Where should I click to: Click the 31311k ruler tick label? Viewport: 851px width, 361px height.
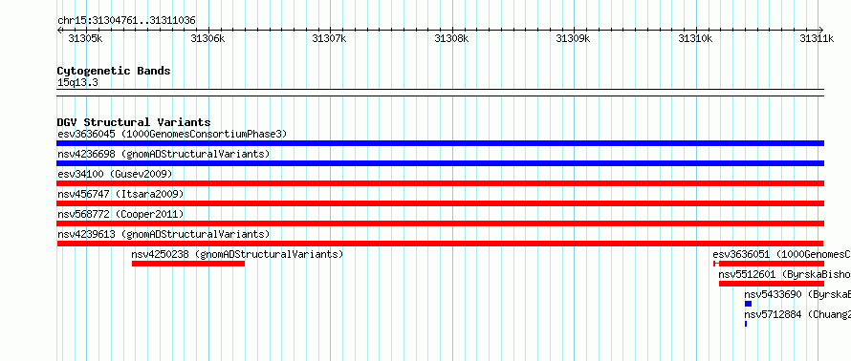[x=817, y=38]
